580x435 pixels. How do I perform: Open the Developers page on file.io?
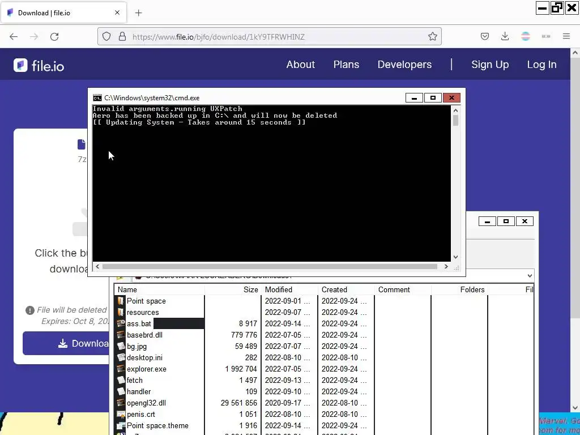pyautogui.click(x=404, y=65)
